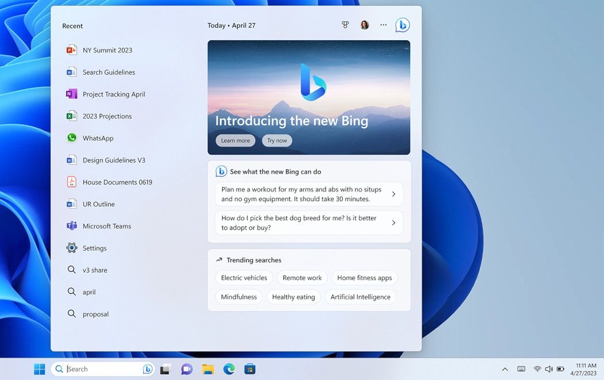Repeat the recent search 'v3 share'
The width and height of the screenshot is (604, 380).
click(x=87, y=270)
